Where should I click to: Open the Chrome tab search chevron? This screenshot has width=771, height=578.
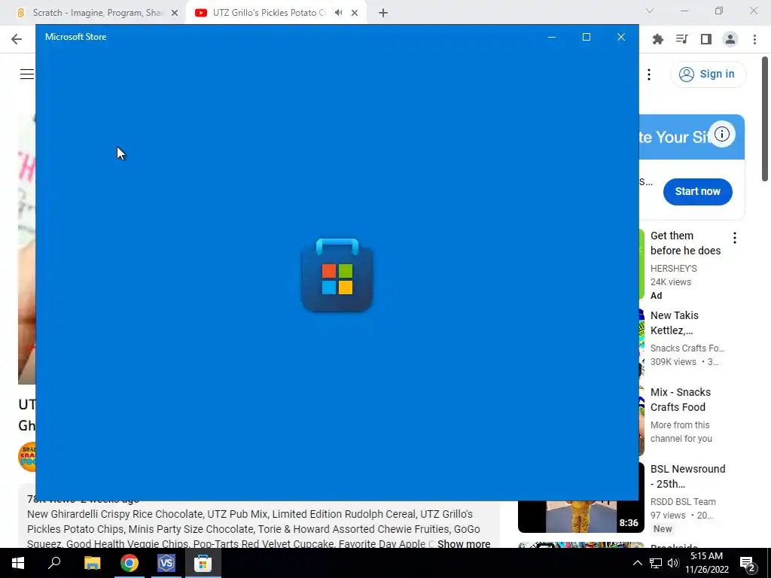point(650,11)
